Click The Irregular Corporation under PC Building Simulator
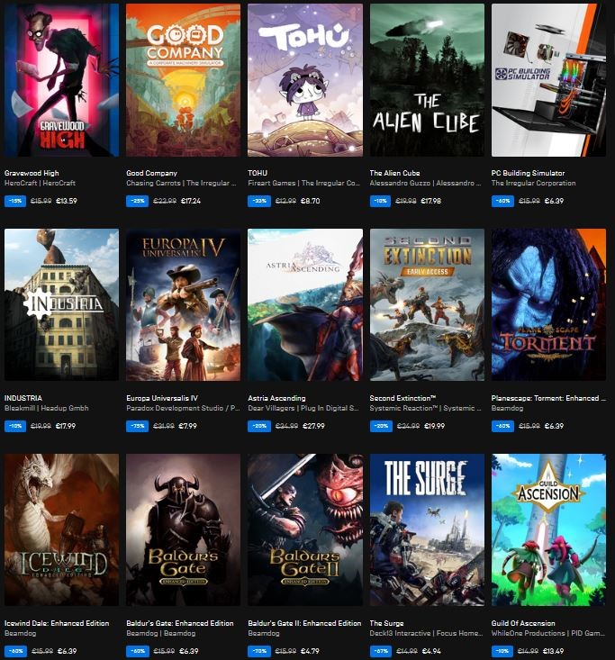615x660 pixels. 533,183
